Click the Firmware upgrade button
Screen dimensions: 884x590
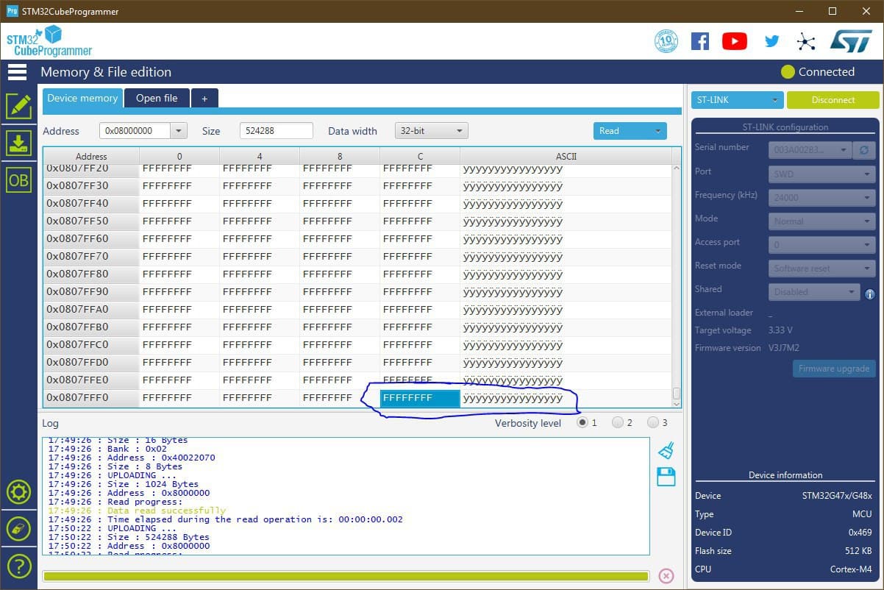(834, 369)
